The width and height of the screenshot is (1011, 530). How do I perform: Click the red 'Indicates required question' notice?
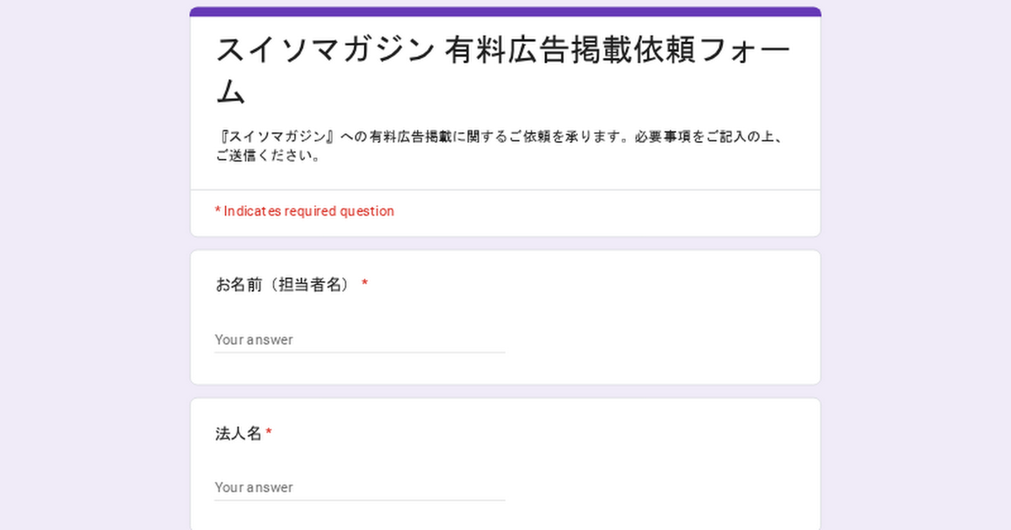pyautogui.click(x=304, y=211)
